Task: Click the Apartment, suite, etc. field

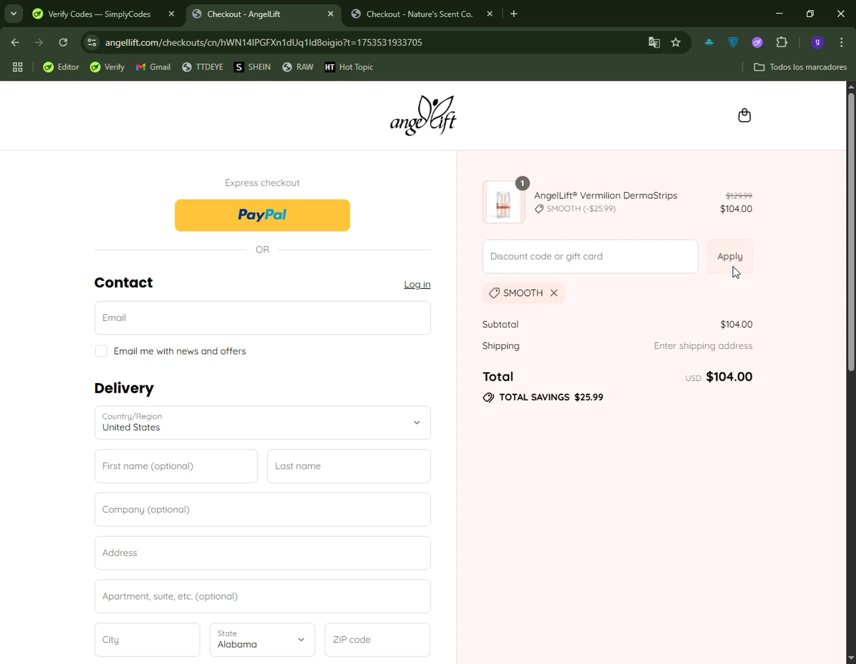Action: [263, 596]
